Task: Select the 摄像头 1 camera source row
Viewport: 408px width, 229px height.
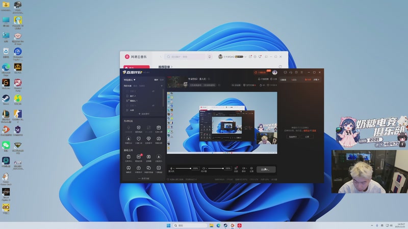Action: (143, 101)
